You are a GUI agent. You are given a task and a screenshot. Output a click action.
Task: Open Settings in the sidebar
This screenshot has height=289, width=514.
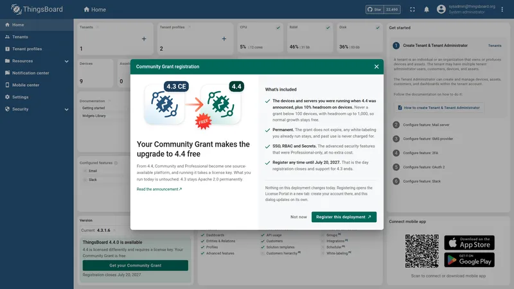[37, 97]
